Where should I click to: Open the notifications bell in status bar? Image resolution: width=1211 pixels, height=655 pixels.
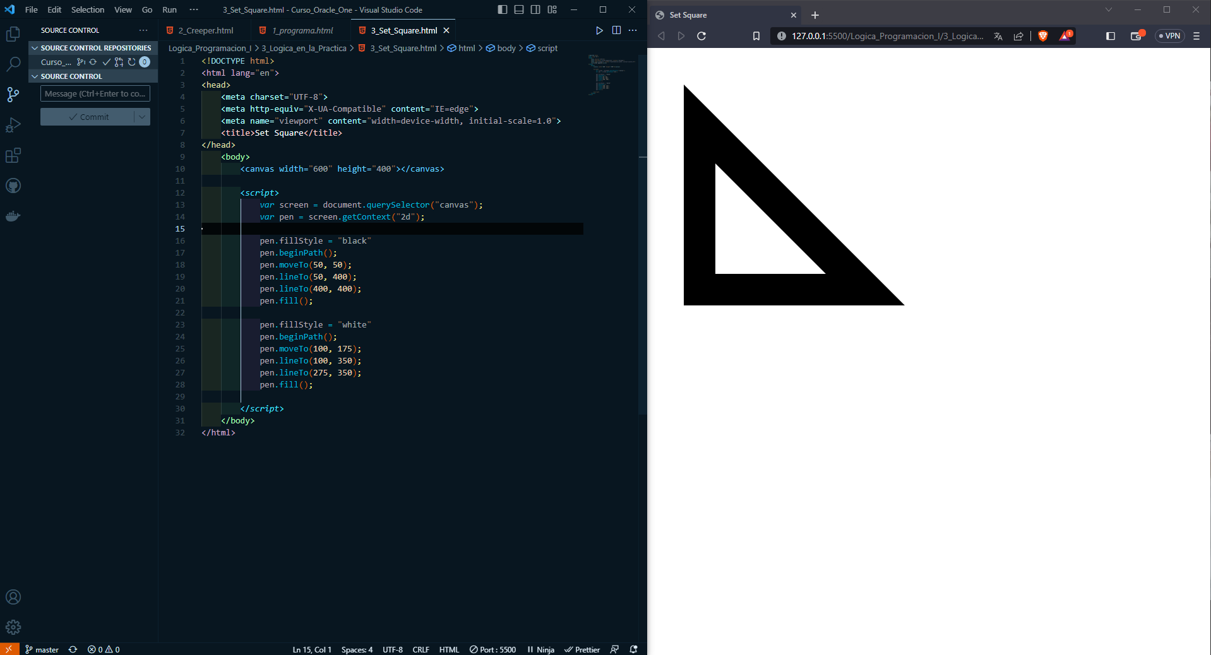pyautogui.click(x=634, y=649)
